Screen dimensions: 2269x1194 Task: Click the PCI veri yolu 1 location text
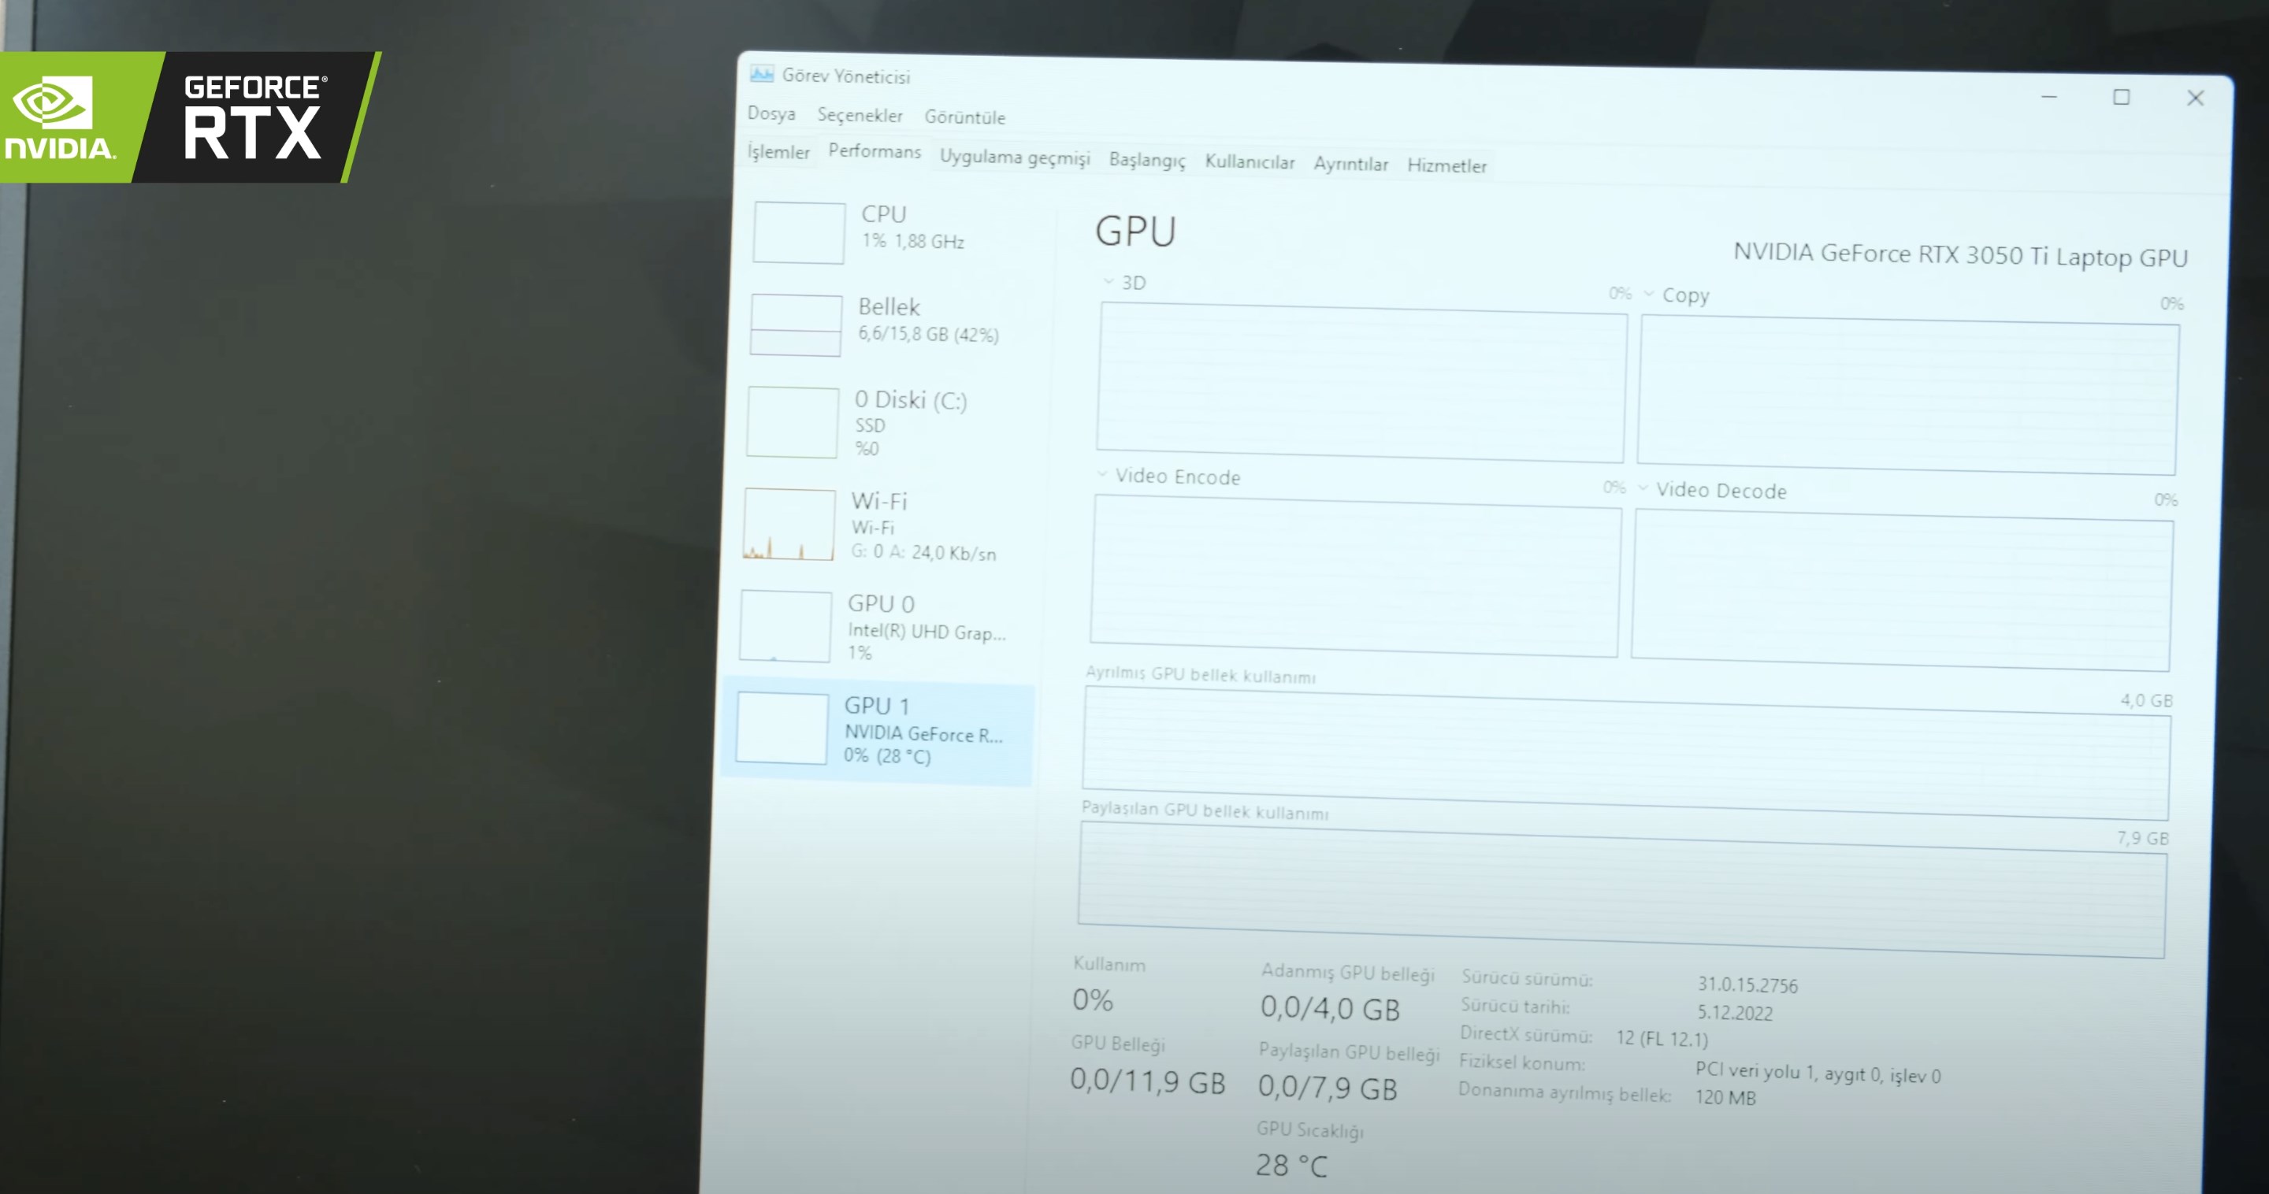pos(1818,1073)
